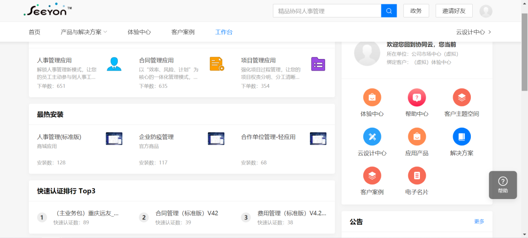Open 更多 announcements link

tap(479, 221)
